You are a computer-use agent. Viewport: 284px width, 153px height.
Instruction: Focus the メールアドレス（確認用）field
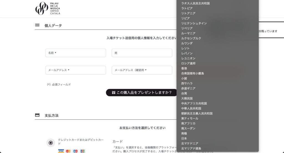click(x=142, y=70)
